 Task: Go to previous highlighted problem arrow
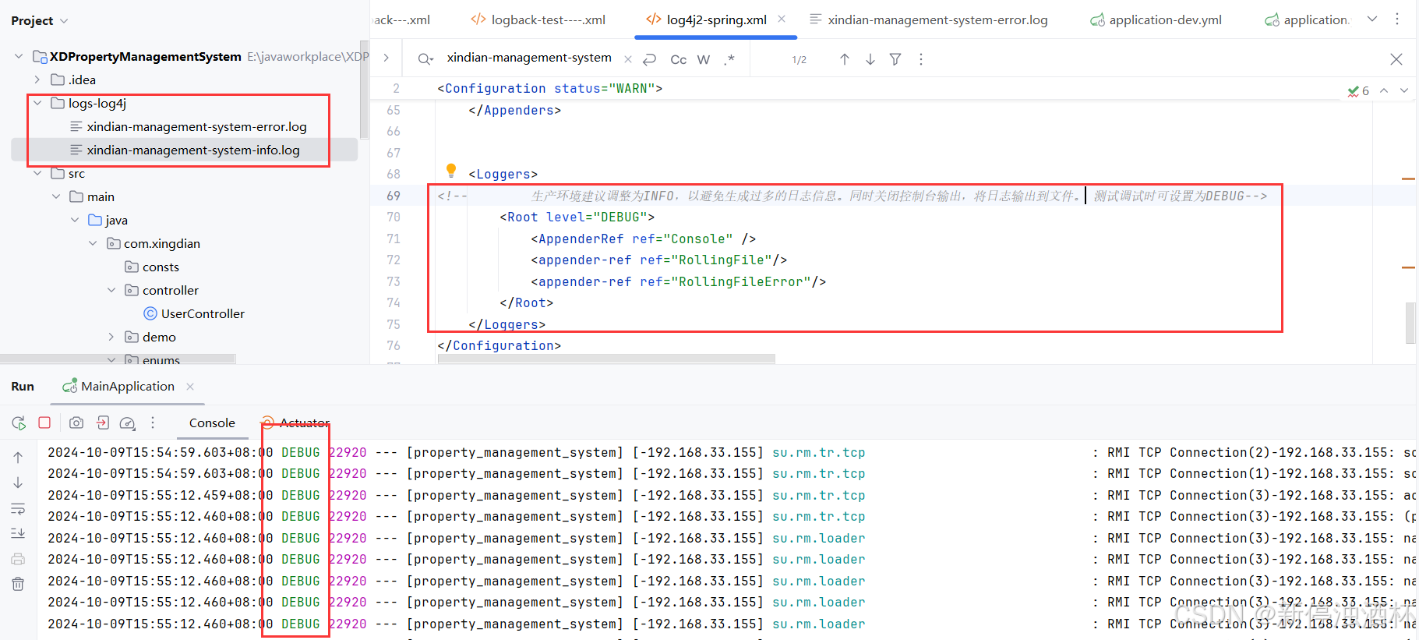pos(1384,90)
